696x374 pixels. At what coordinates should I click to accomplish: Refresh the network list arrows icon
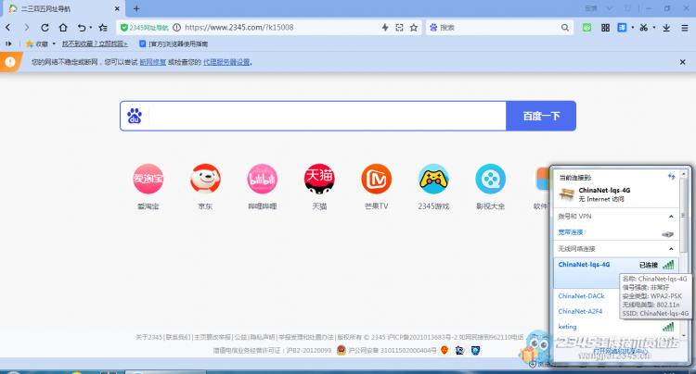(x=671, y=177)
